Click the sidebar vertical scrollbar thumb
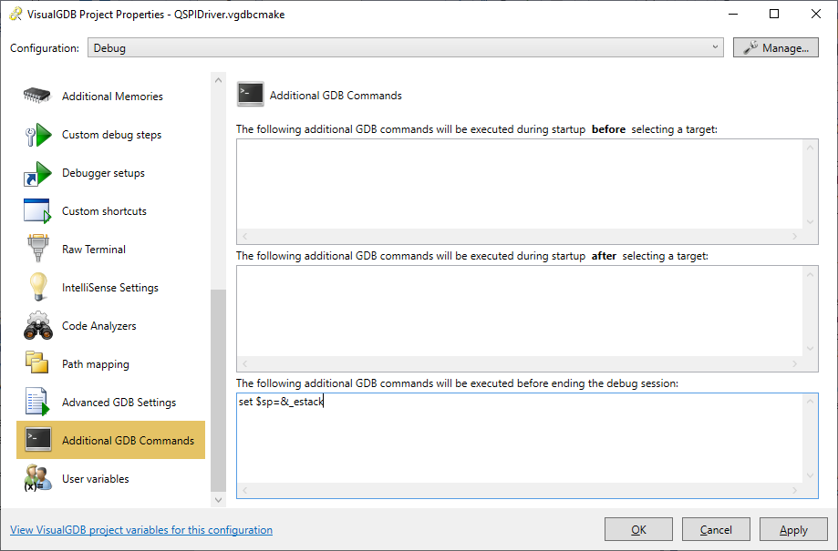The image size is (838, 551). click(x=218, y=391)
